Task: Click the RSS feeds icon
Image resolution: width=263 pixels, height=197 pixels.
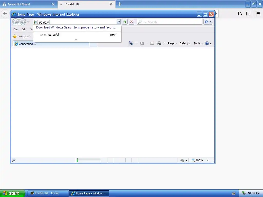Action: tap(142, 44)
